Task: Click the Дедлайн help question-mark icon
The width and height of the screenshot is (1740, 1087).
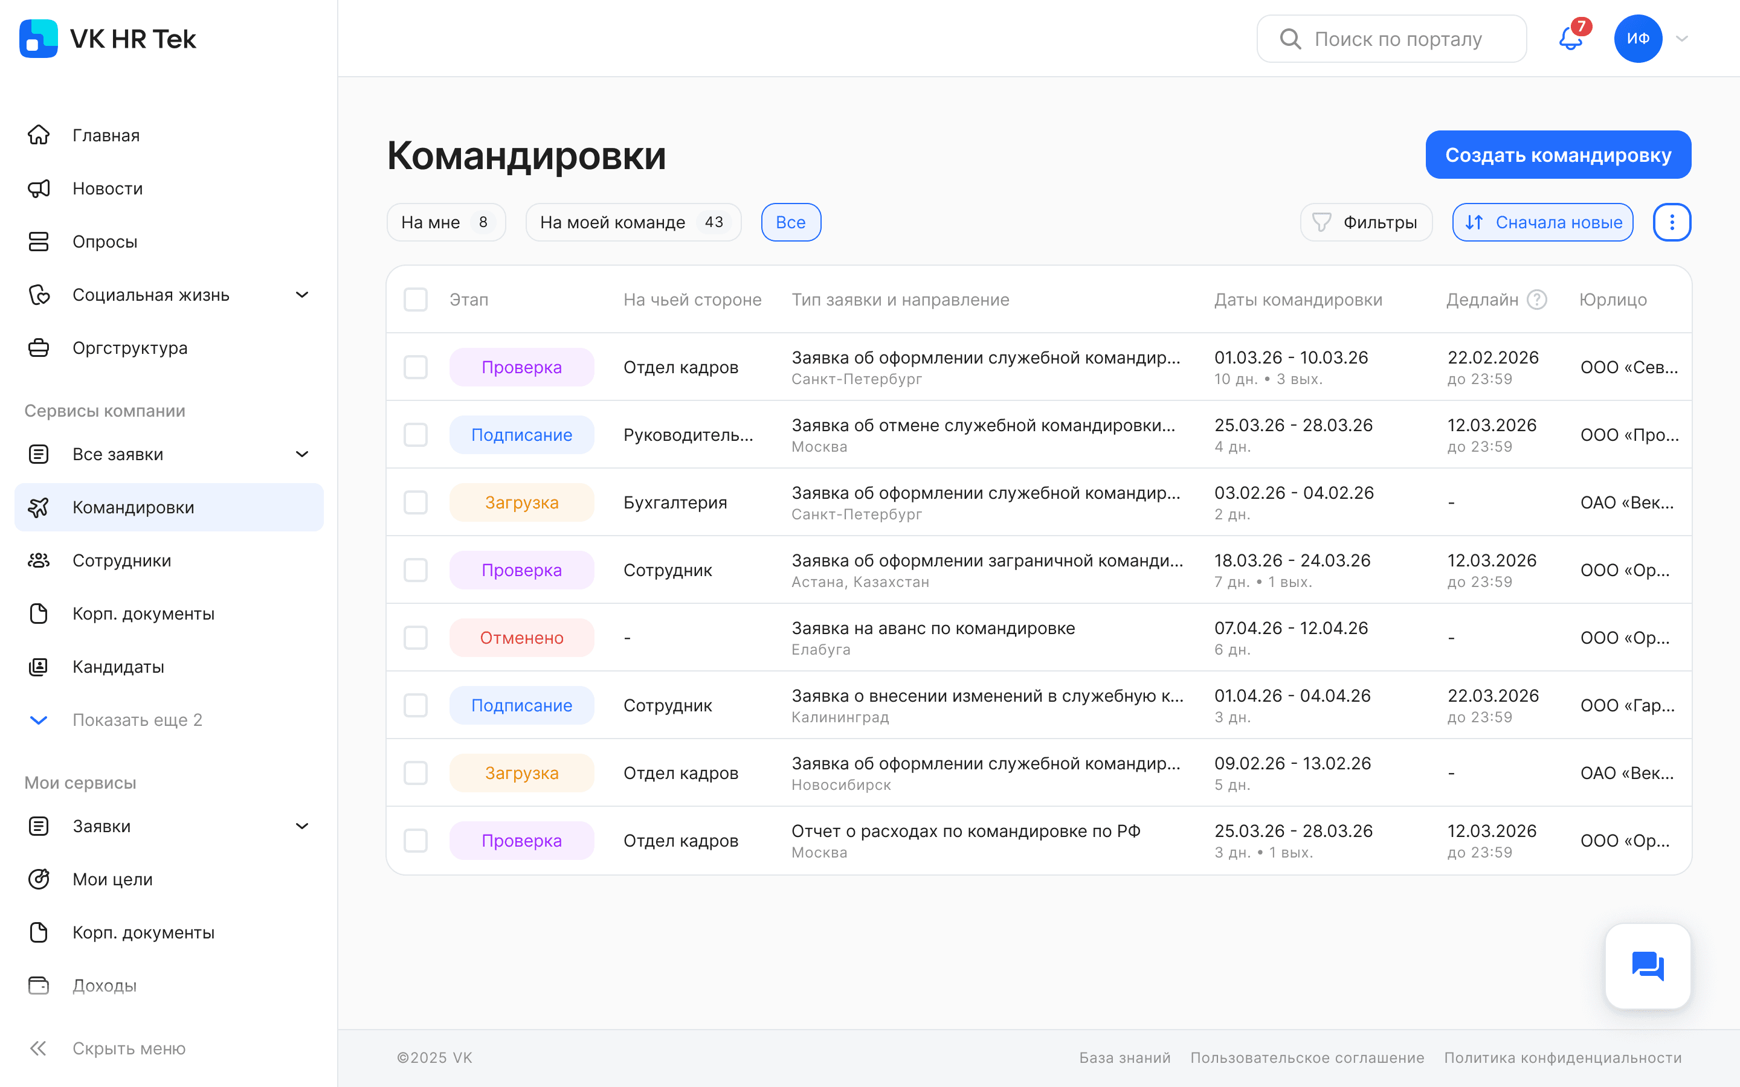Action: click(x=1537, y=300)
